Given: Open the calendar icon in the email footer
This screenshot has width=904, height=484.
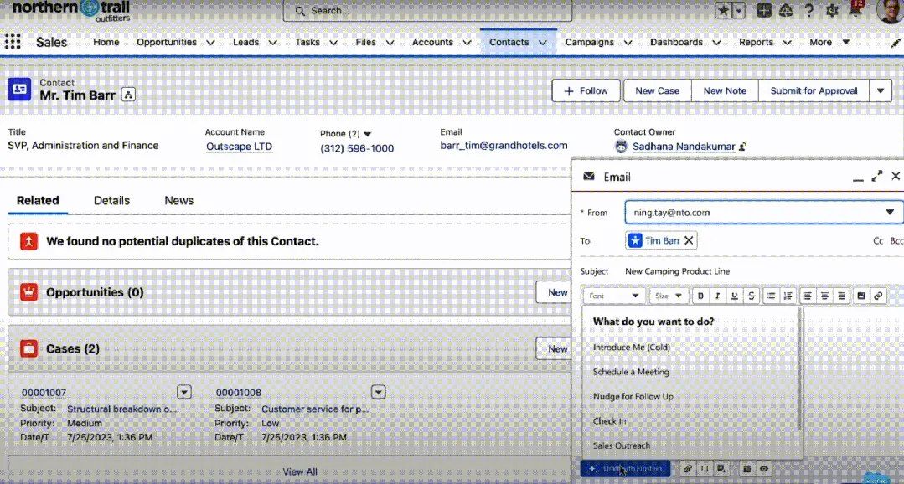Looking at the screenshot, I should 746,469.
